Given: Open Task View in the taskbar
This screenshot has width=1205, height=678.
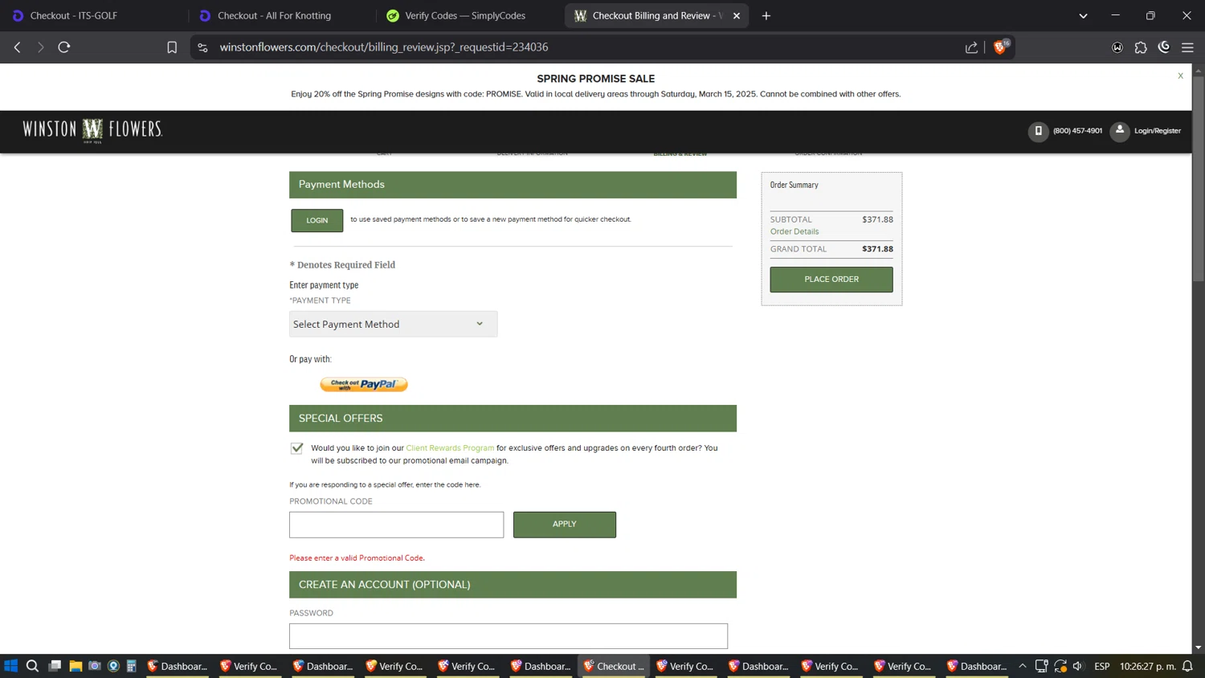Looking at the screenshot, I should pyautogui.click(x=55, y=666).
